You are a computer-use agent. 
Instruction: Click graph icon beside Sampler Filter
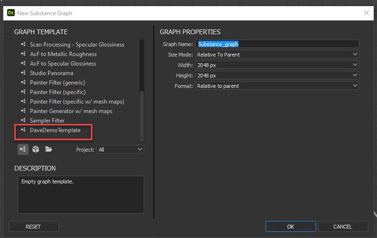pos(23,120)
